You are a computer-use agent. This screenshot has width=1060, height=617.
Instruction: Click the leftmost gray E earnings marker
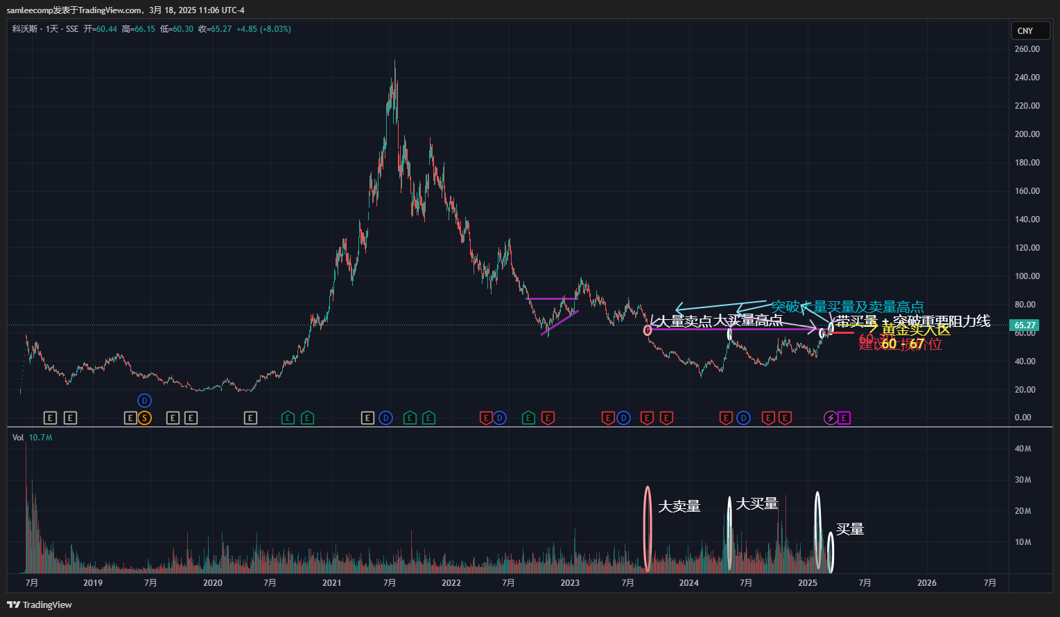tap(50, 418)
